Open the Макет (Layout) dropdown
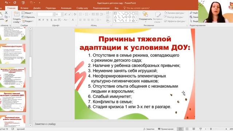Image resolution: width=233 pixels, height=131 pixels. [27, 13]
